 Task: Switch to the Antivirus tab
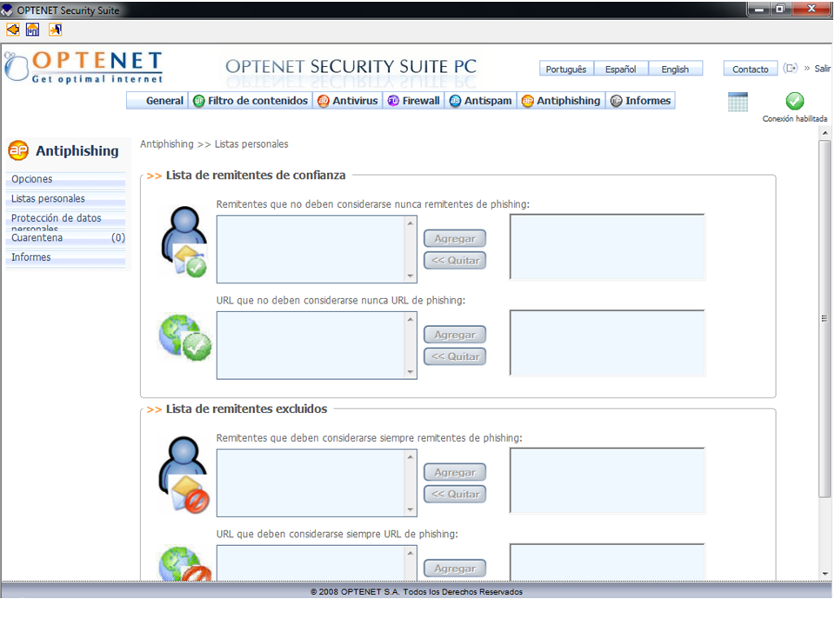tap(347, 101)
